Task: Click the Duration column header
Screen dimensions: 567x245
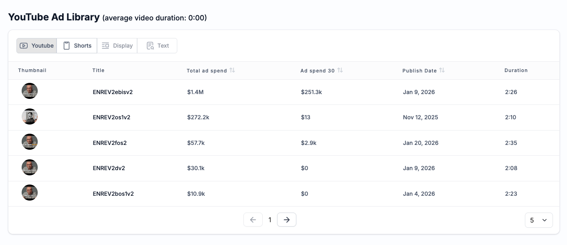Action: click(516, 70)
